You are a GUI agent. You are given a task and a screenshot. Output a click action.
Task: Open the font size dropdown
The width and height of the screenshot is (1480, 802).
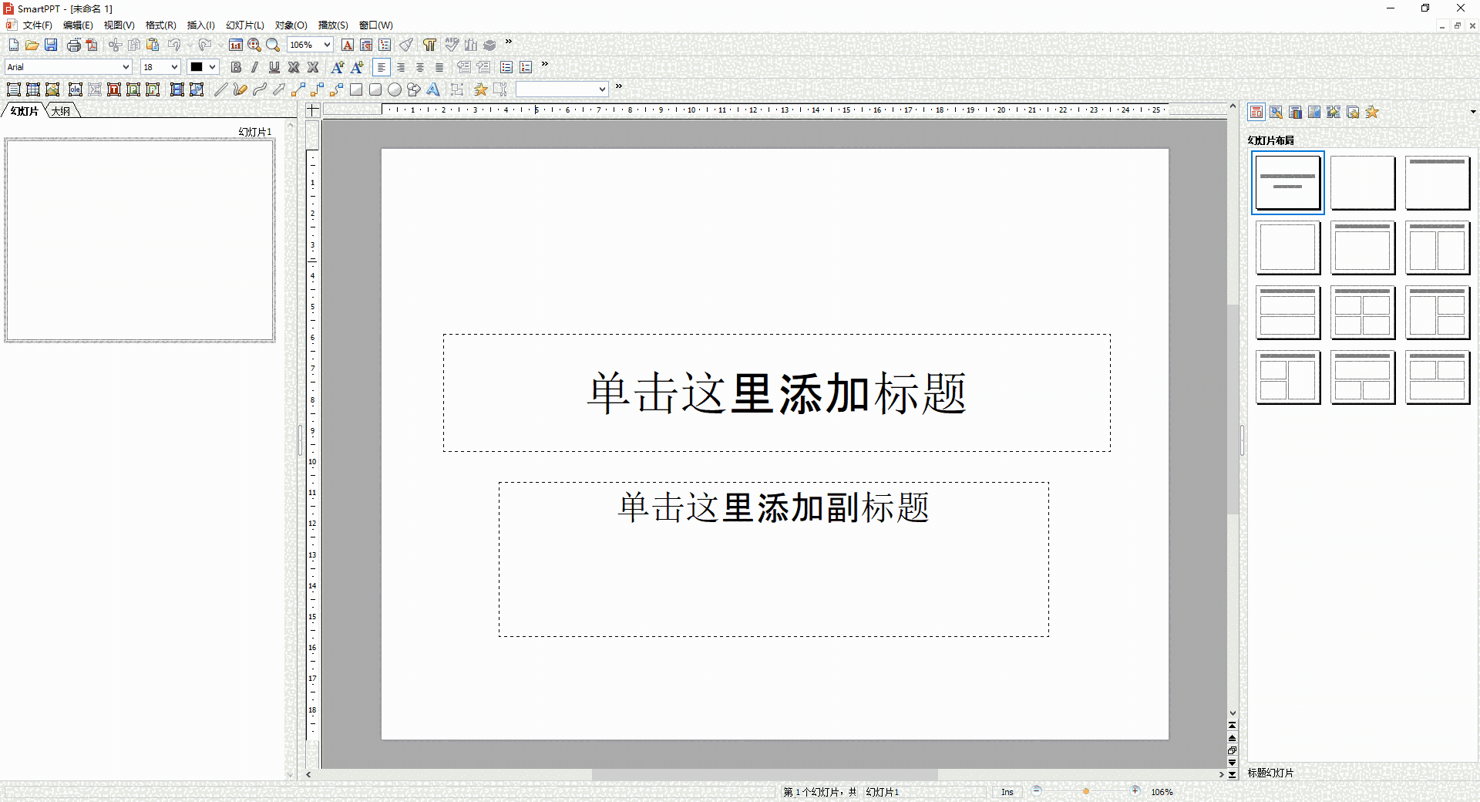pyautogui.click(x=173, y=67)
